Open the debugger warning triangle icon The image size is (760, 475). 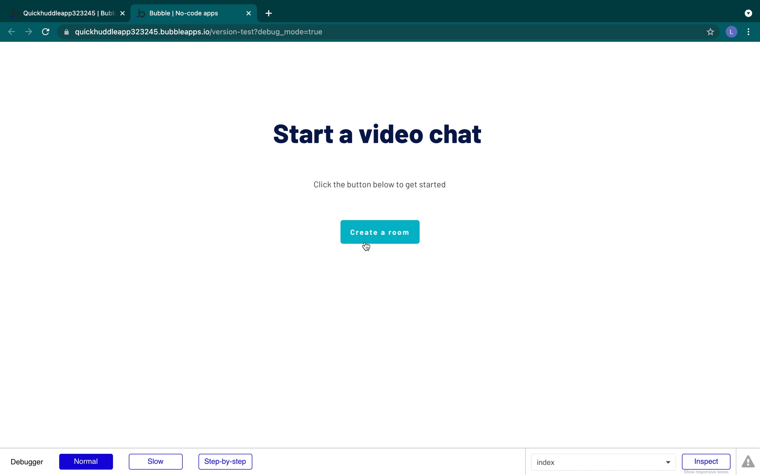[x=748, y=462]
